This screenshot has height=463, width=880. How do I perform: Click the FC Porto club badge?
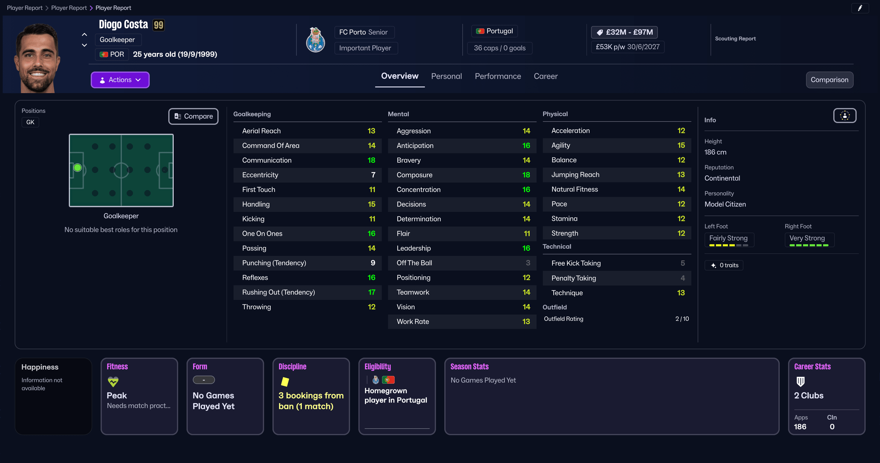pyautogui.click(x=315, y=40)
